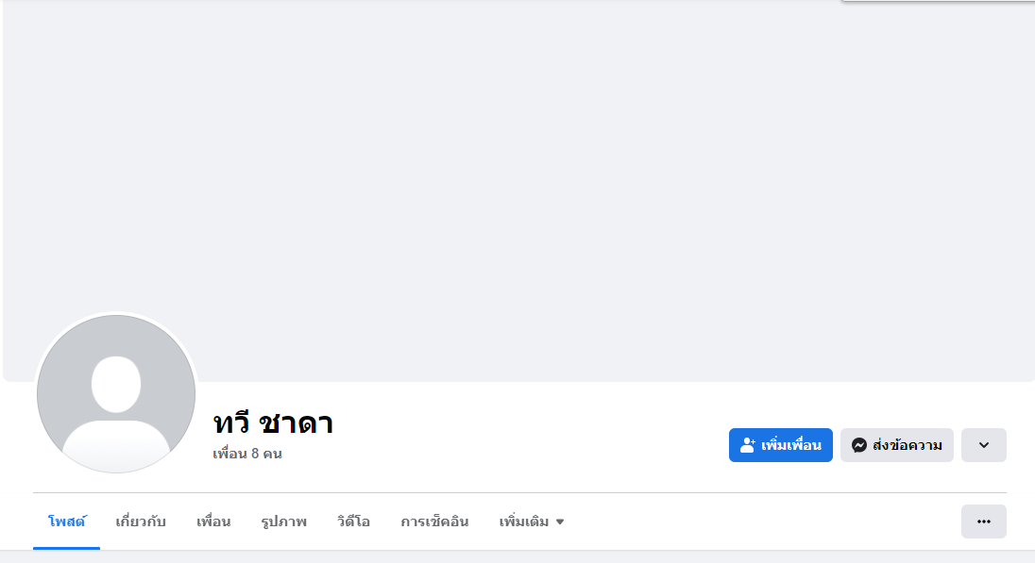
Task: Open the เกี่ยวกับ tab
Action: coord(141,522)
